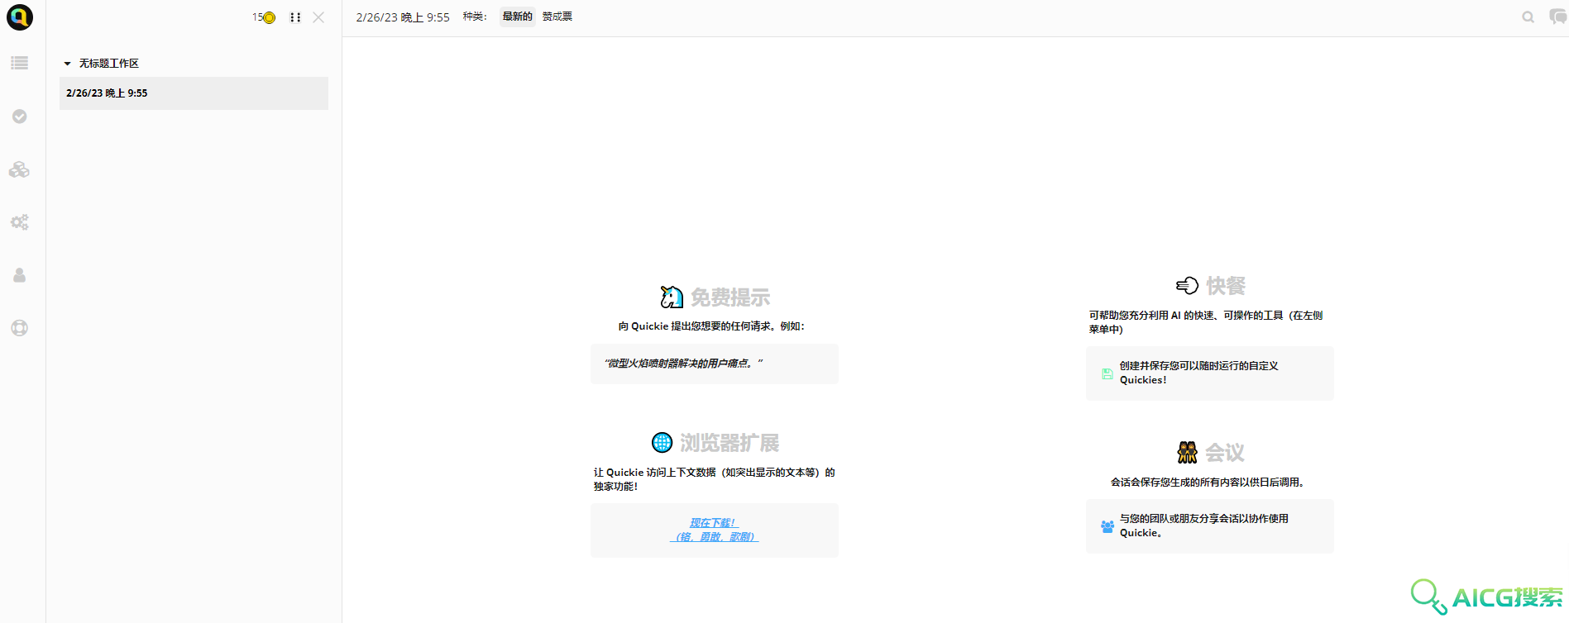Click the people 会议 icon
The image size is (1569, 623).
[x=1188, y=452]
